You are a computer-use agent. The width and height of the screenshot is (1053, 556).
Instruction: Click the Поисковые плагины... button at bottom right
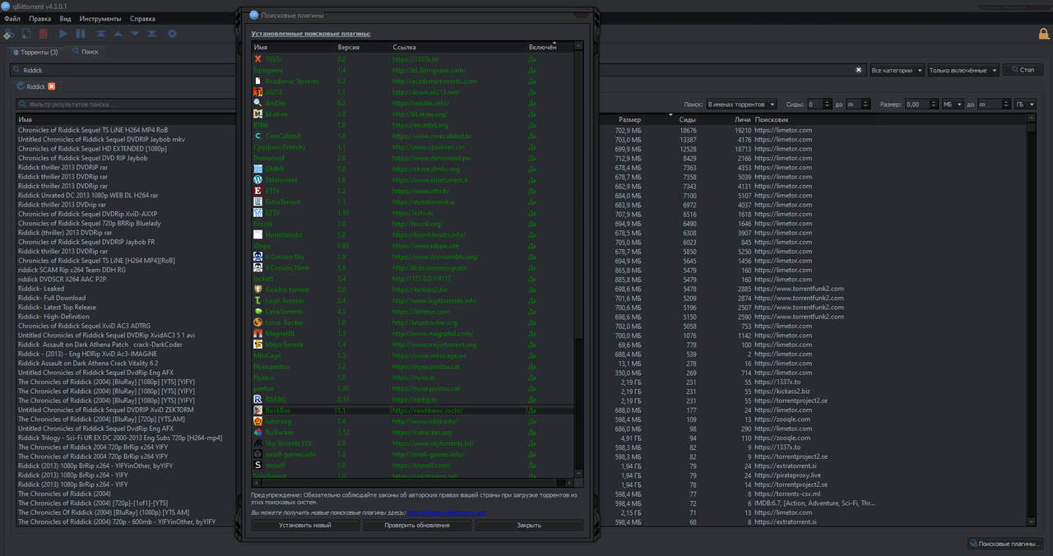1005,544
